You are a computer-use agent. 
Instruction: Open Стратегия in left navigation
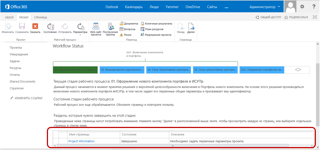(16, 88)
